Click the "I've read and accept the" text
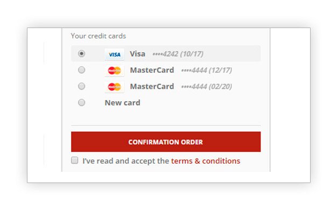Image resolution: width=323 pixels, height=210 pixels. coord(126,161)
